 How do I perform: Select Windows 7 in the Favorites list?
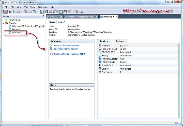tap(17, 33)
